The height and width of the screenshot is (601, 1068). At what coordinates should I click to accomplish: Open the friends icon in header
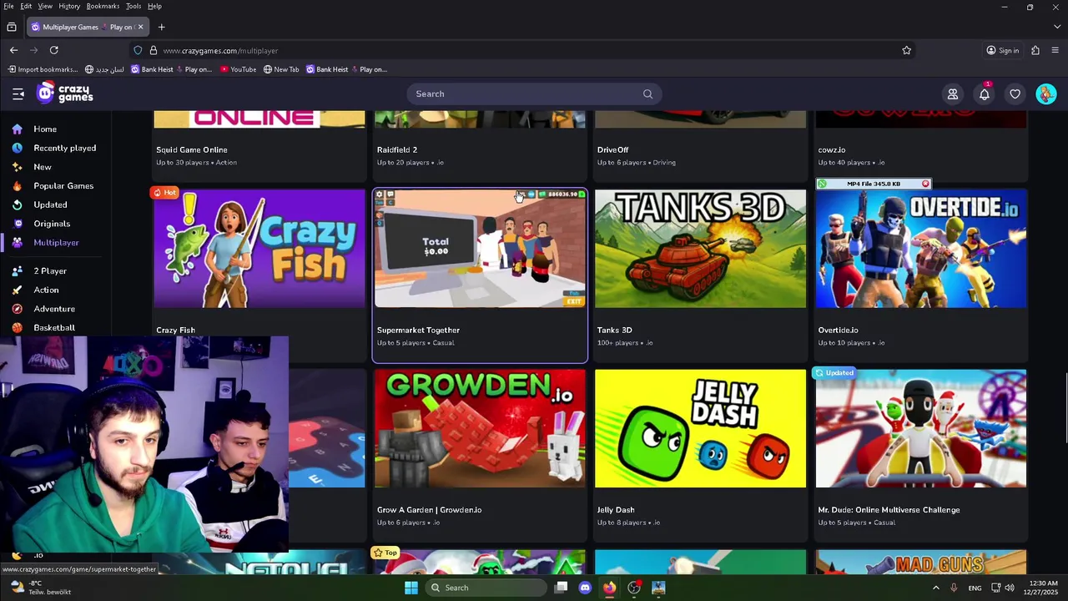pos(953,94)
